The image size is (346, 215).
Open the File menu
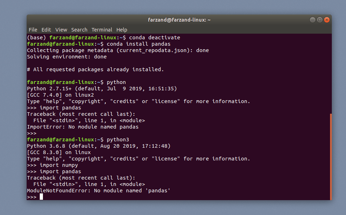point(33,30)
